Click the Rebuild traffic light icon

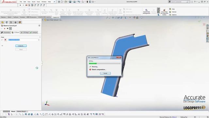click(x=87, y=2)
